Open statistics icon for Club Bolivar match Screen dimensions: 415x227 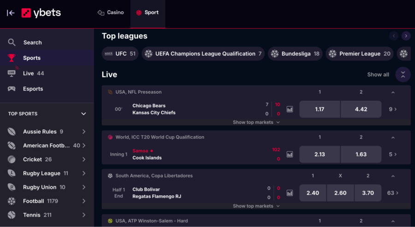click(x=290, y=193)
